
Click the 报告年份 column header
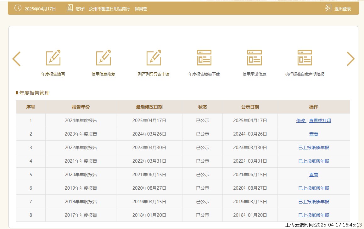[81, 107]
